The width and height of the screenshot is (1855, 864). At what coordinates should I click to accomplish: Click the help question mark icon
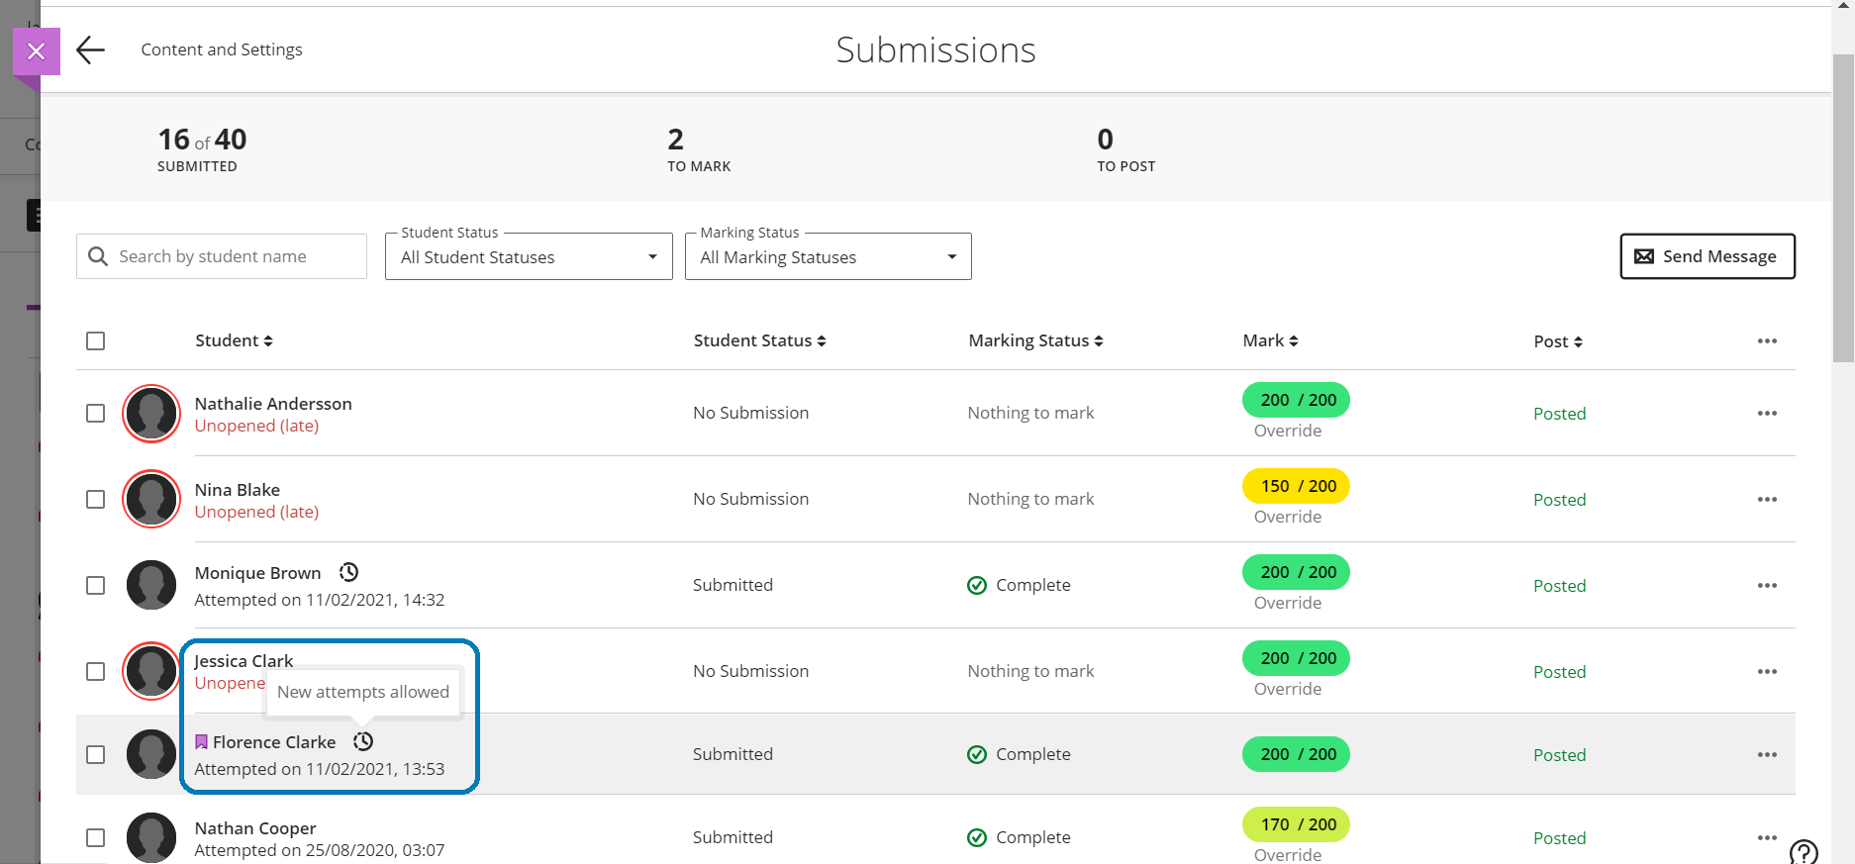click(x=1803, y=852)
